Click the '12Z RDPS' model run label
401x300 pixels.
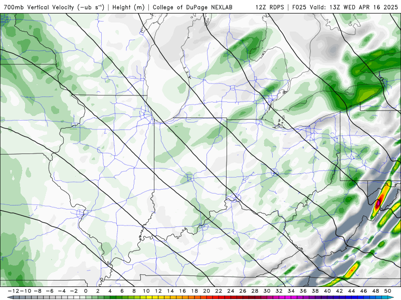(x=270, y=7)
